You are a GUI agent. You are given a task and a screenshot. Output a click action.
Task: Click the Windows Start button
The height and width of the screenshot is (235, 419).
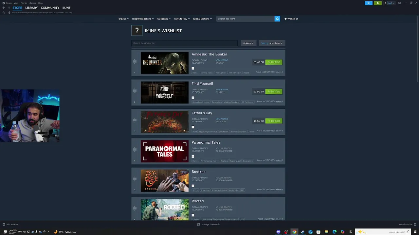tap(415, 232)
